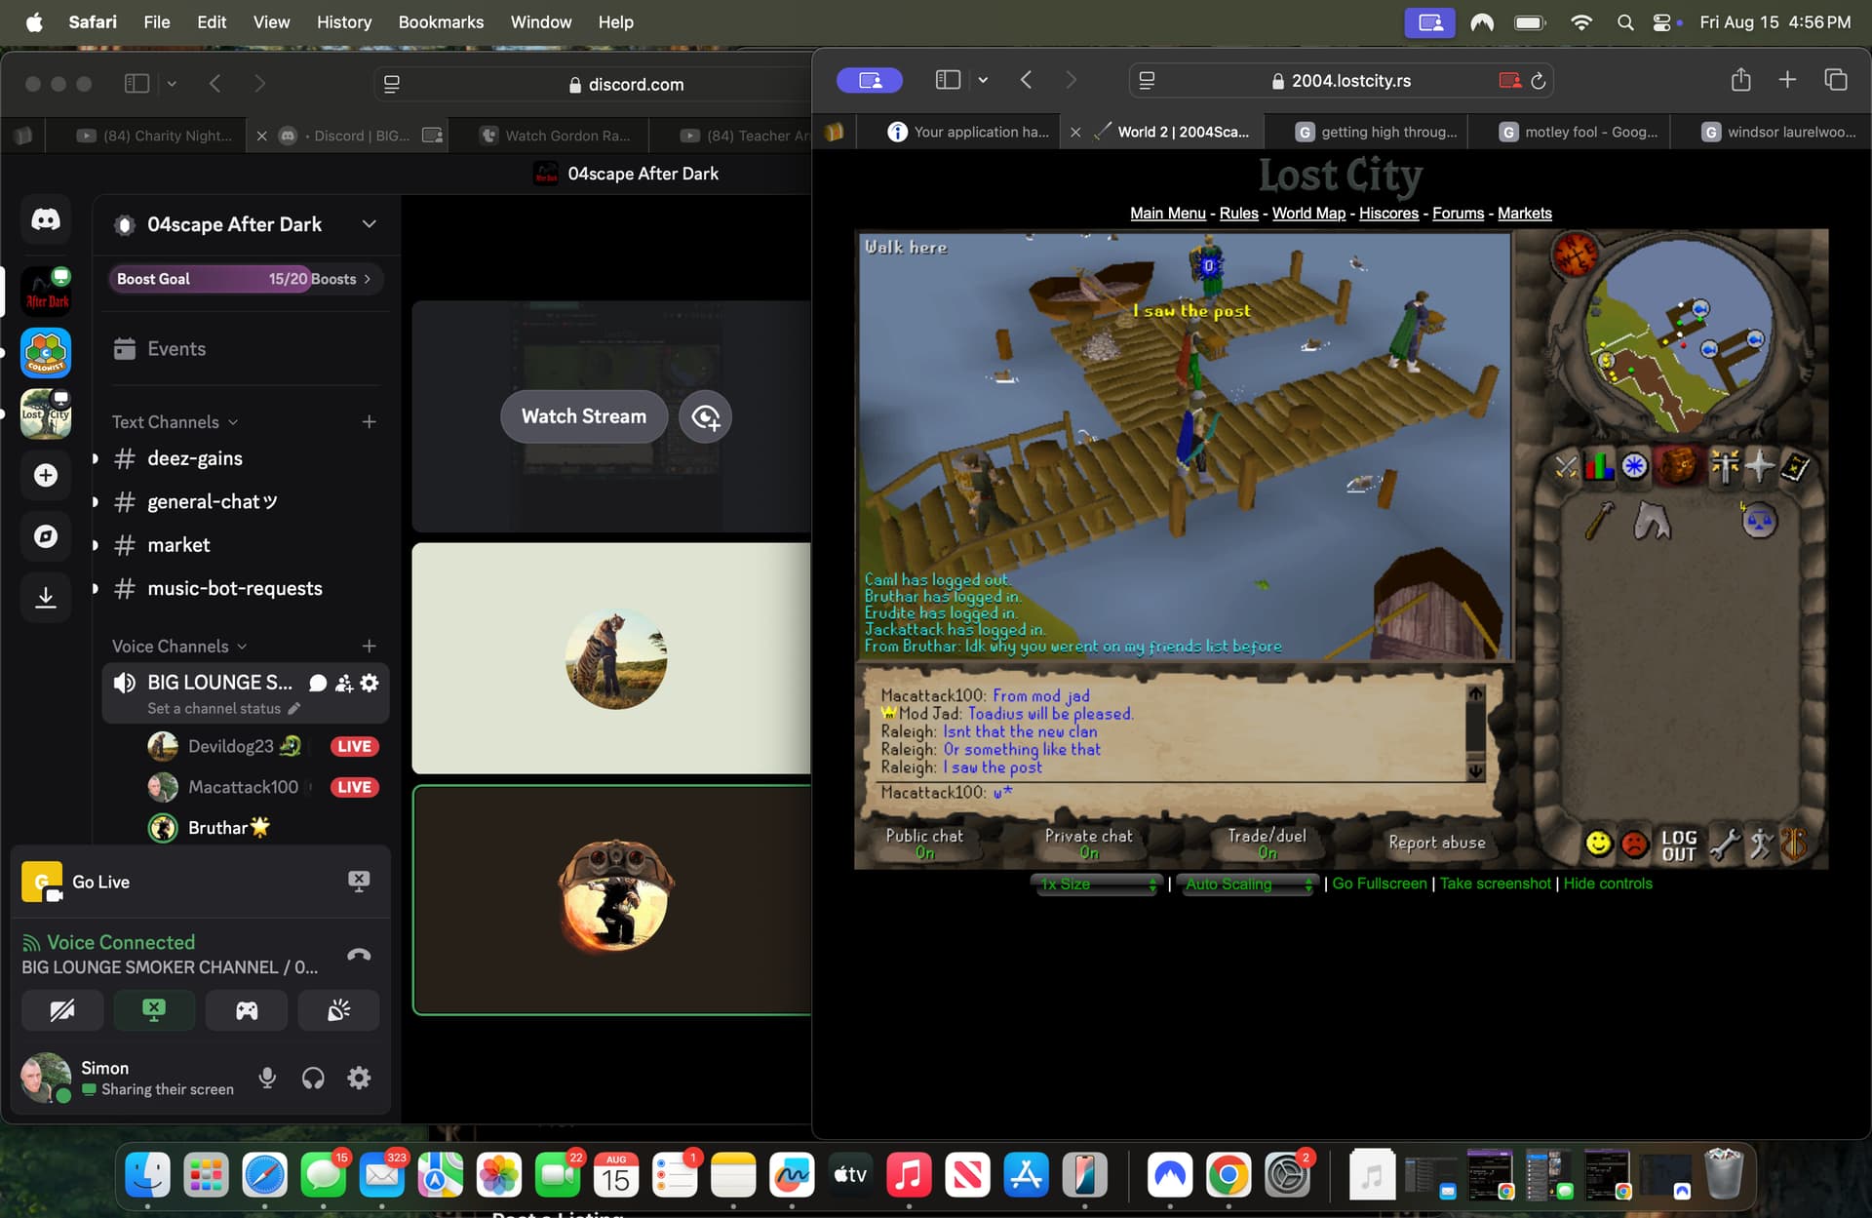Toggle Trade/duel On setting

(x=1267, y=844)
